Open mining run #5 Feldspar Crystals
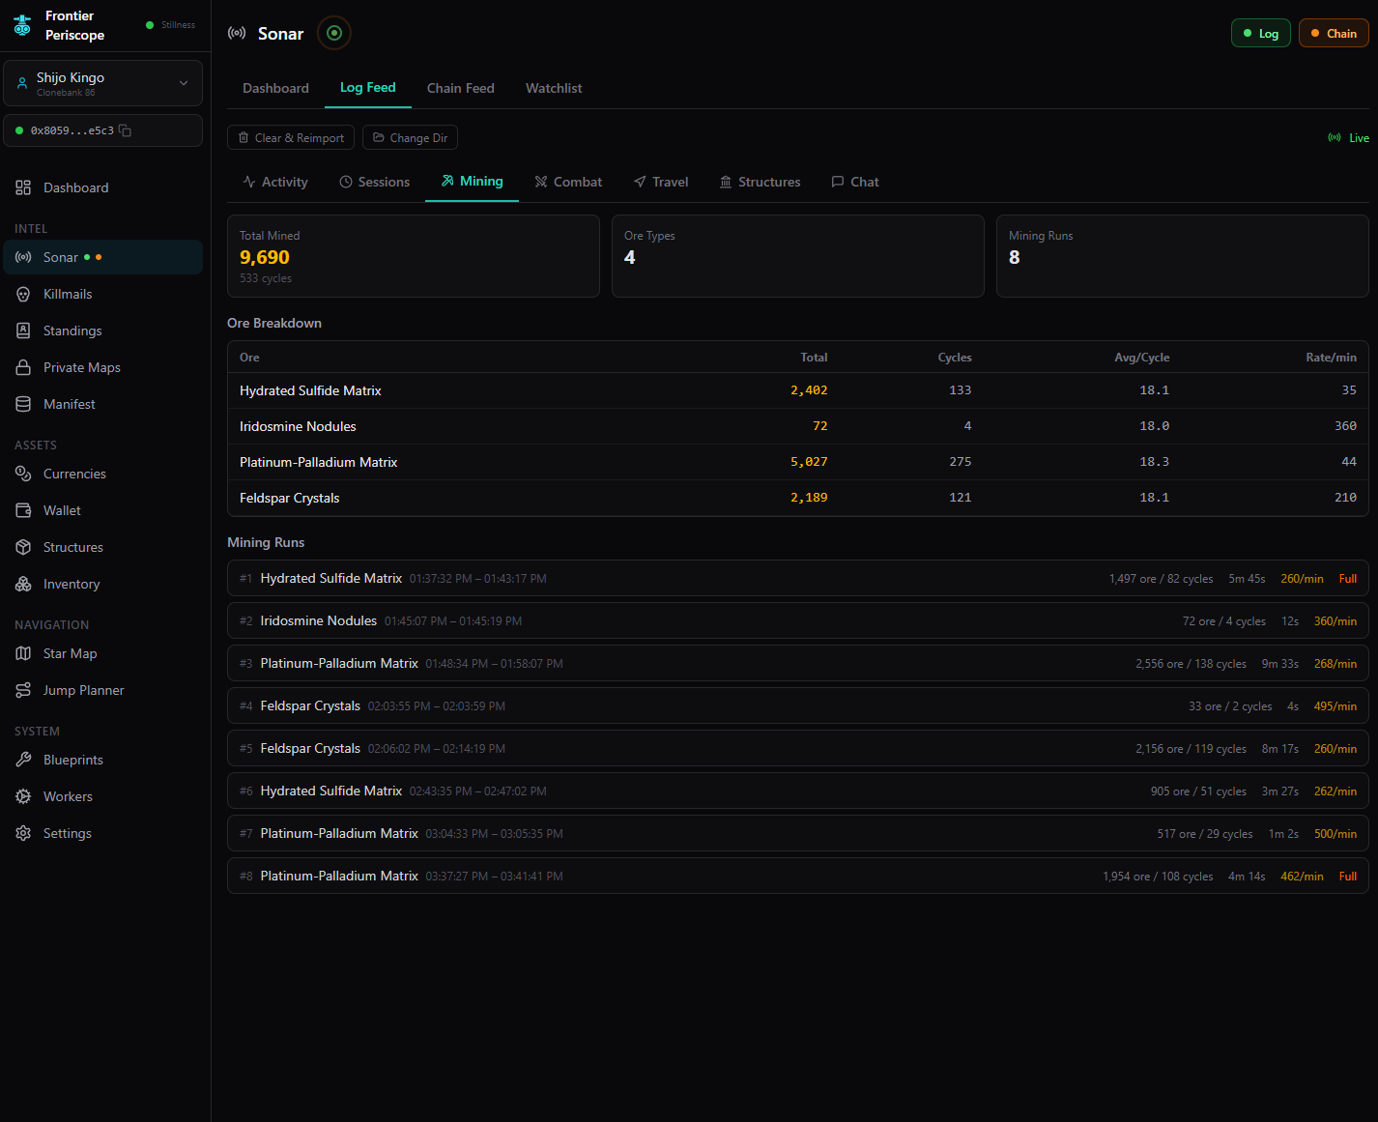The width and height of the screenshot is (1378, 1122). [x=798, y=748]
